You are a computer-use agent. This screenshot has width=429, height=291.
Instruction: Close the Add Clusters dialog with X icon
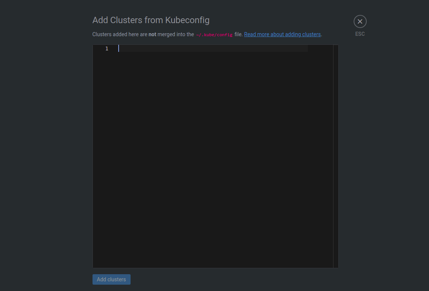click(x=360, y=21)
